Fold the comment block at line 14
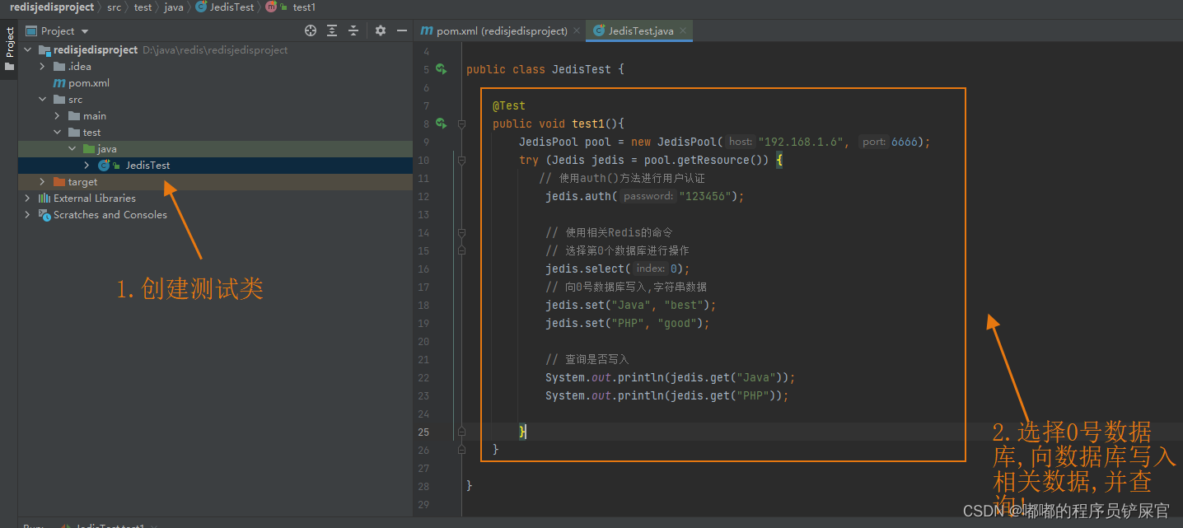This screenshot has width=1183, height=528. tap(461, 233)
